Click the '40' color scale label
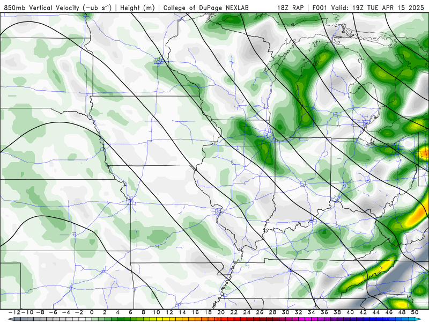 pyautogui.click(x=350, y=312)
